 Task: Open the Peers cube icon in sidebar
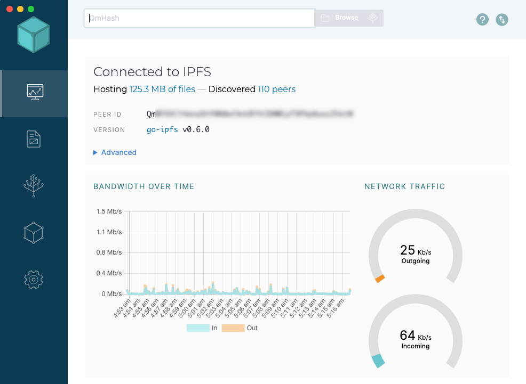tap(34, 233)
